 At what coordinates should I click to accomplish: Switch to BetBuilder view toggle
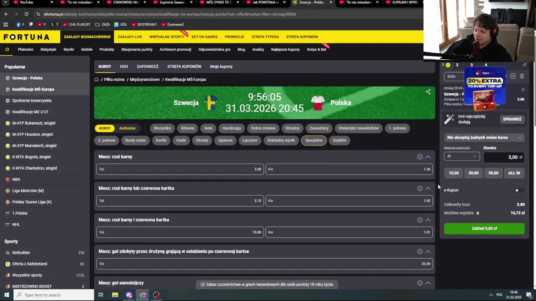click(127, 128)
